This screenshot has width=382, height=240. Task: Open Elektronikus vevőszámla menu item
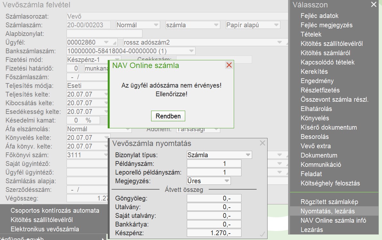click(45, 229)
